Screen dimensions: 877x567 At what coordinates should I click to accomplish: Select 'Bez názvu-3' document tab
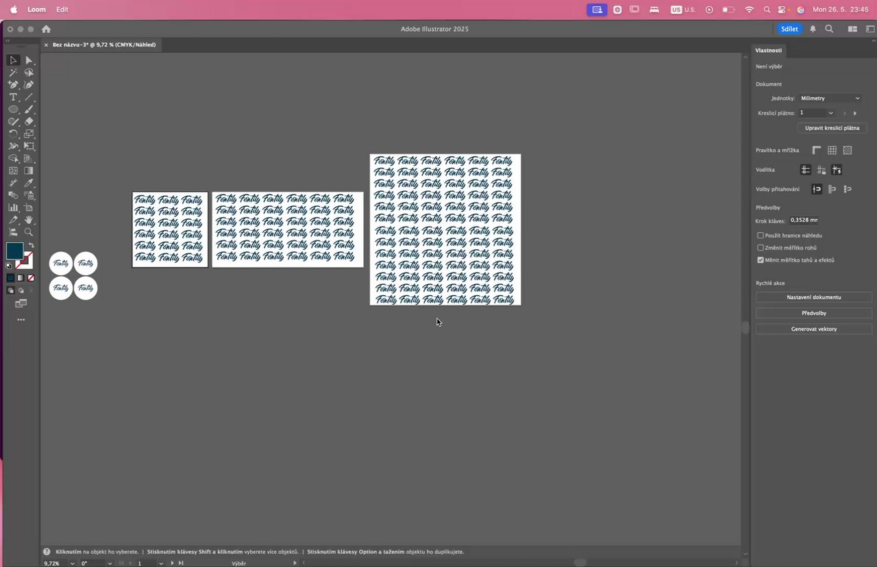coord(103,45)
